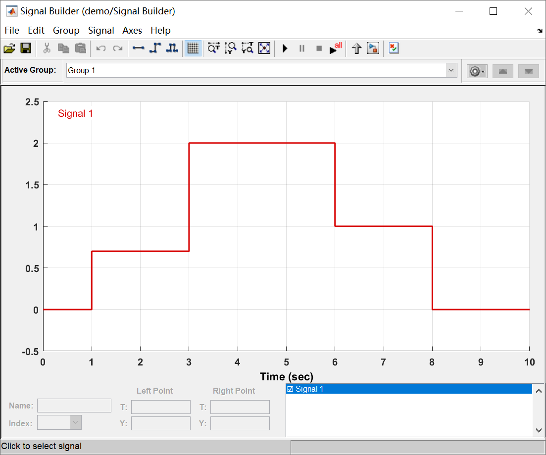
Task: Save the signal with the floppy disk icon
Action: (26, 48)
